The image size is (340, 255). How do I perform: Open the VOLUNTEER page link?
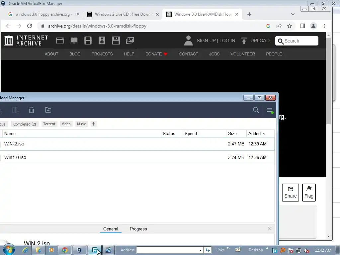pyautogui.click(x=243, y=54)
